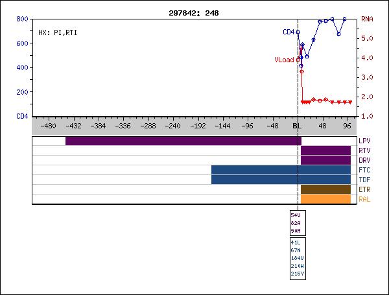
Task: Select the 90M mutation entry
Action: click(x=296, y=231)
